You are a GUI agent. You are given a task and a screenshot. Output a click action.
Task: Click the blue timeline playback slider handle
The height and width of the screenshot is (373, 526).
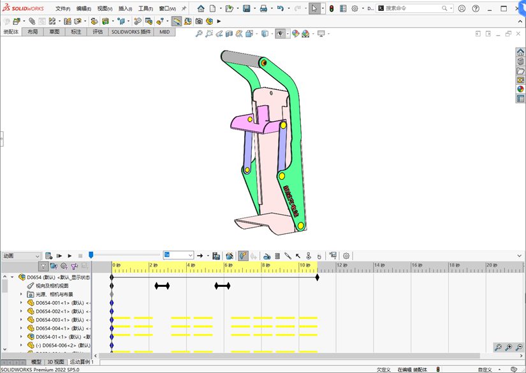pyautogui.click(x=91, y=255)
